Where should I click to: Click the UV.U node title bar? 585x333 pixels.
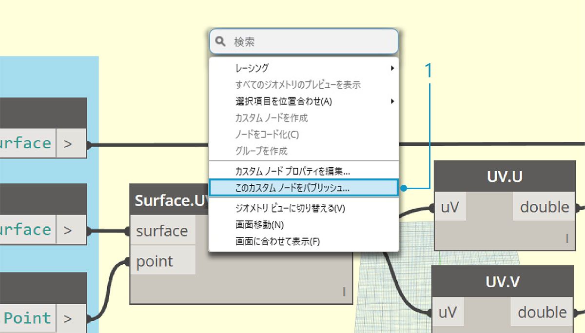pos(505,176)
